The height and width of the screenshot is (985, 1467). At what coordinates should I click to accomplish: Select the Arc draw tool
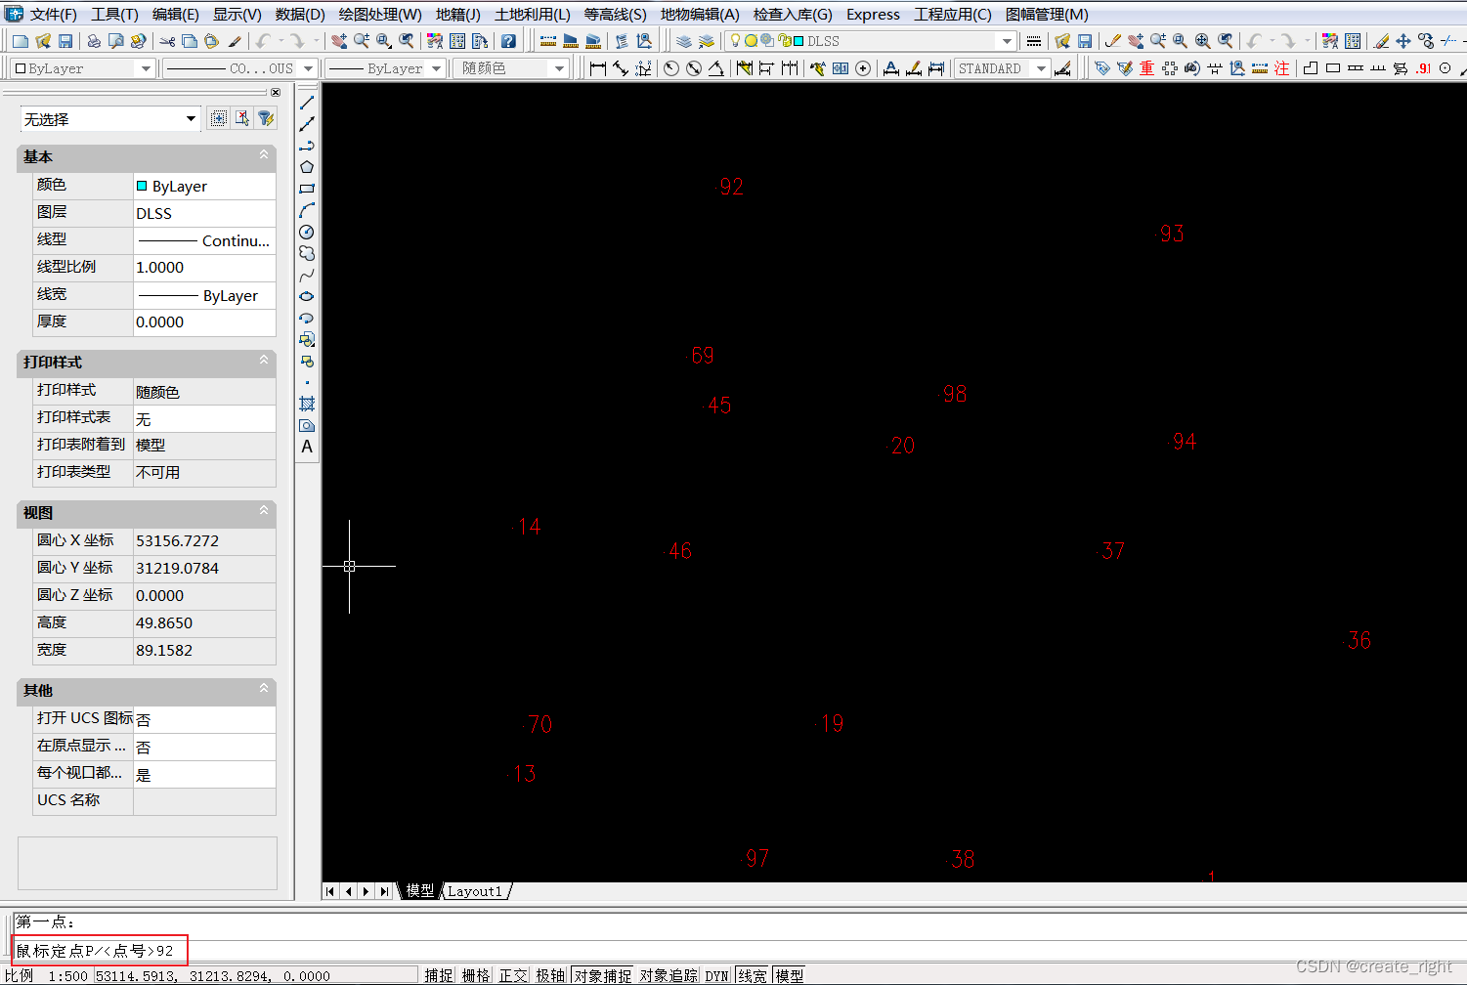[307, 210]
